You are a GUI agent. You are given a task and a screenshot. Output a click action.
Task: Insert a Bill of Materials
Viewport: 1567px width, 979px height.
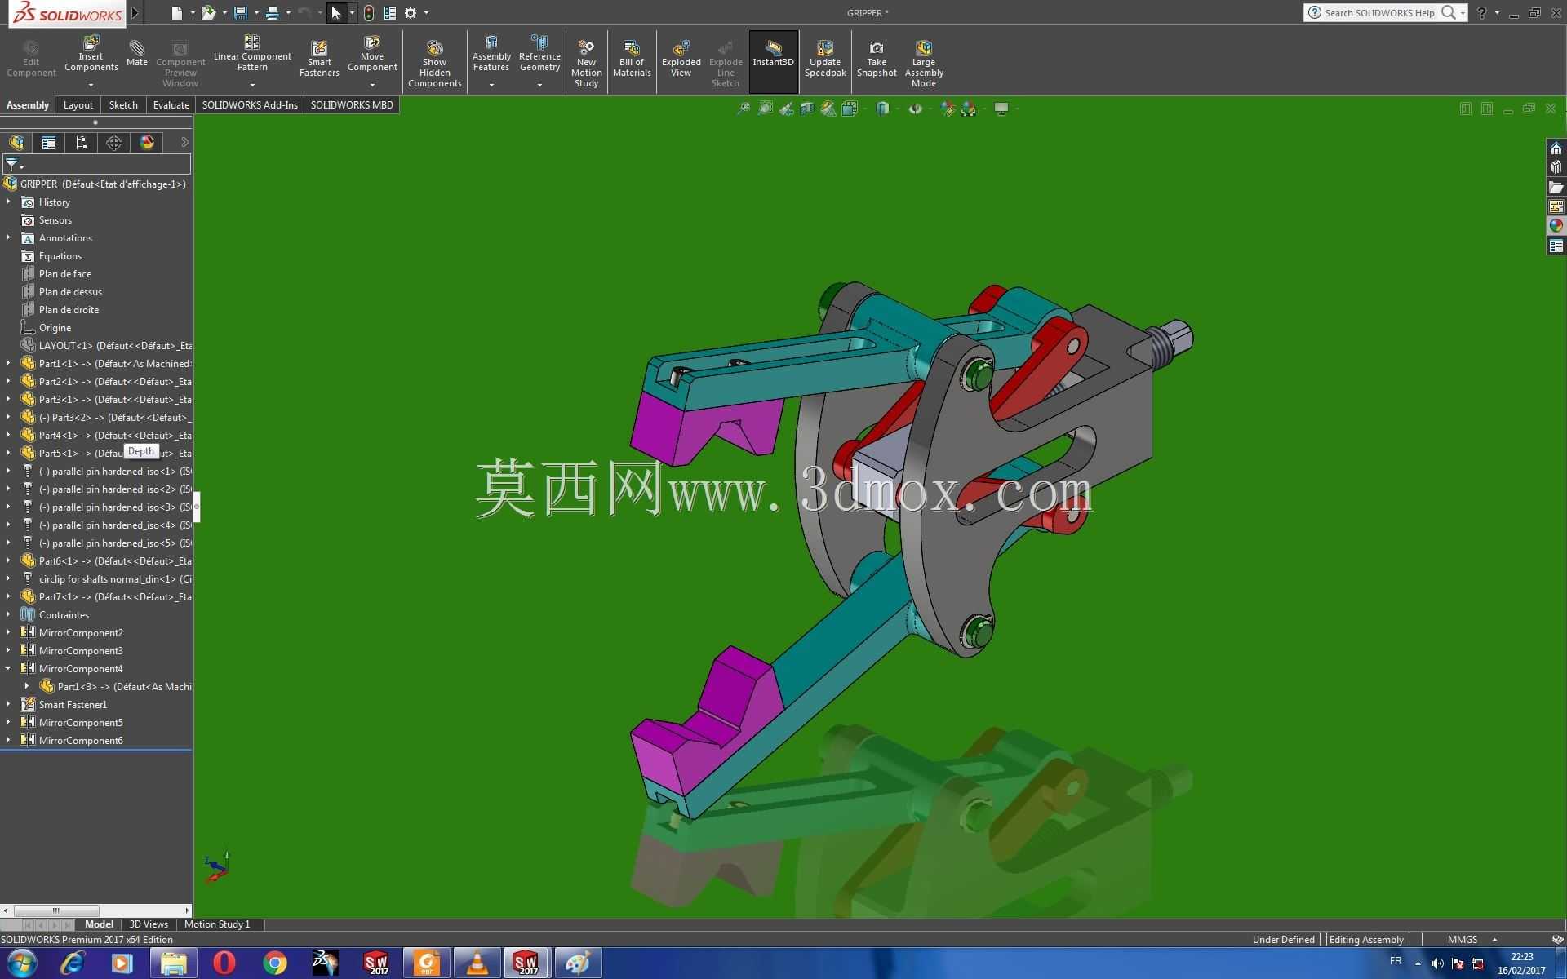pos(632,57)
